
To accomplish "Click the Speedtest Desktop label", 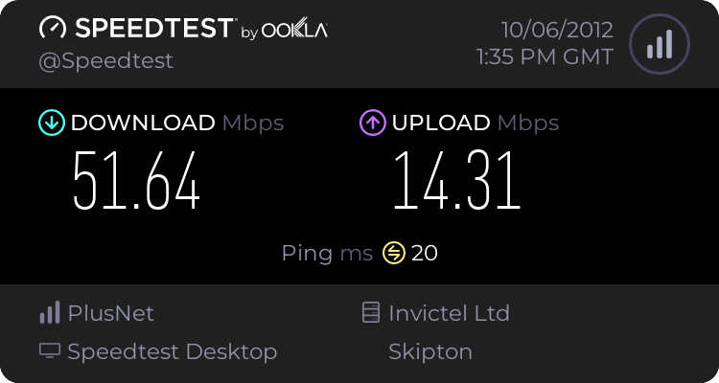I will [x=173, y=351].
